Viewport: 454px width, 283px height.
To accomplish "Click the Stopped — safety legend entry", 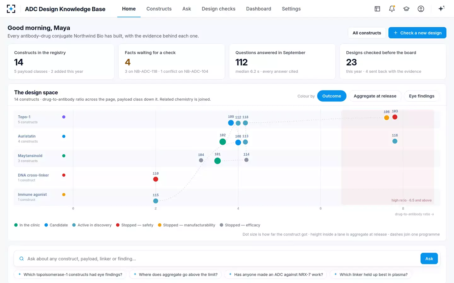I will 135,225.
